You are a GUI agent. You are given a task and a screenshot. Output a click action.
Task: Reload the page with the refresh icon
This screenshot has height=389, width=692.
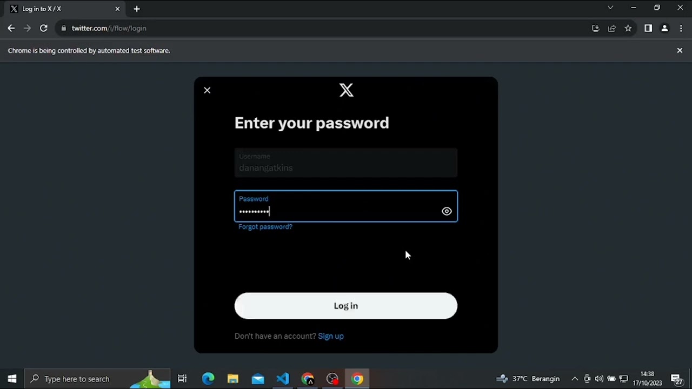click(x=44, y=28)
